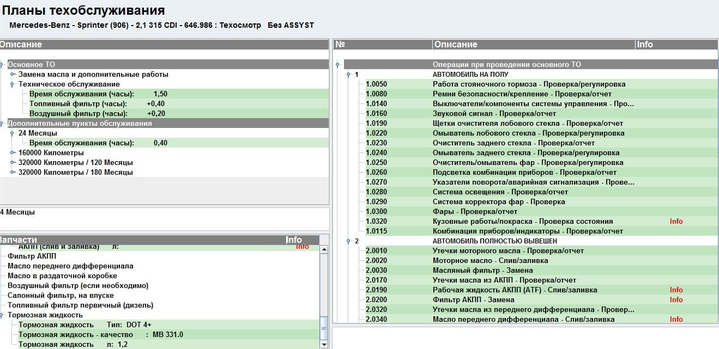Collapse the Основное ТО tree node
The height and width of the screenshot is (349, 719).
[2, 65]
